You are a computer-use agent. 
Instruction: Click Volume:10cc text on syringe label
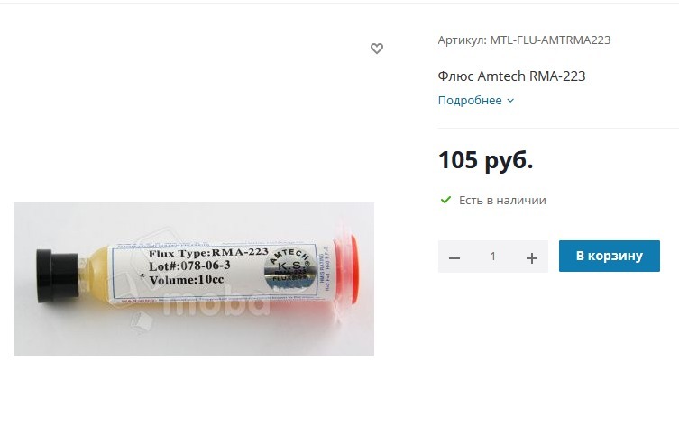[x=186, y=280]
